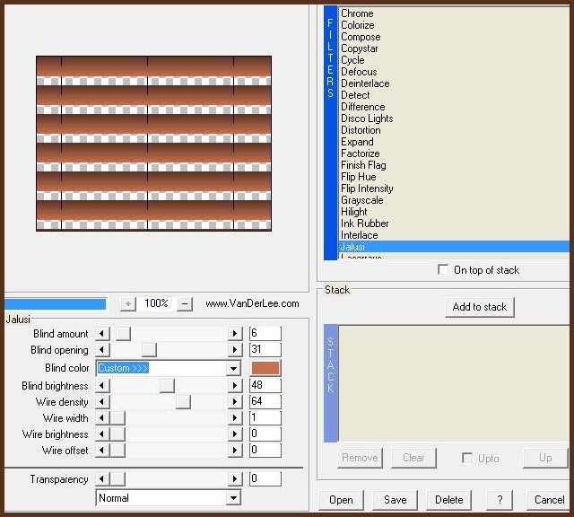Click the Up stack button
The image size is (574, 517).
(545, 458)
